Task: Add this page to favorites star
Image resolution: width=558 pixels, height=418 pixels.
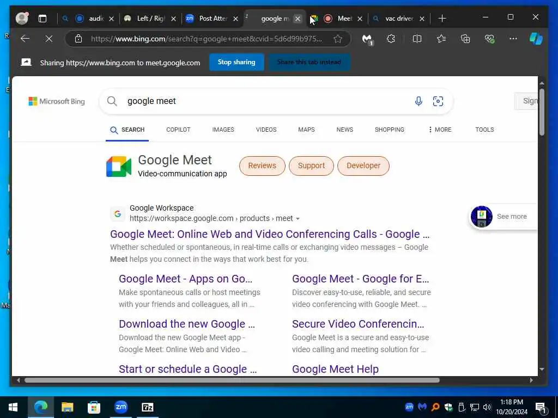Action: point(338,39)
